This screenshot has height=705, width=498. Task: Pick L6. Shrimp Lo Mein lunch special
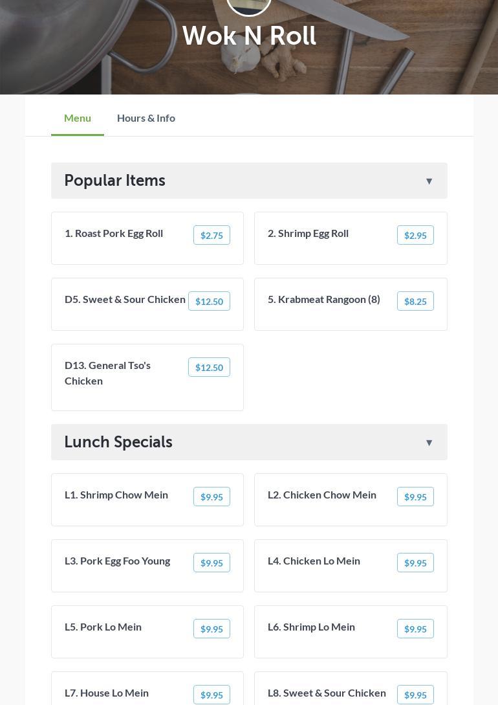tap(311, 627)
